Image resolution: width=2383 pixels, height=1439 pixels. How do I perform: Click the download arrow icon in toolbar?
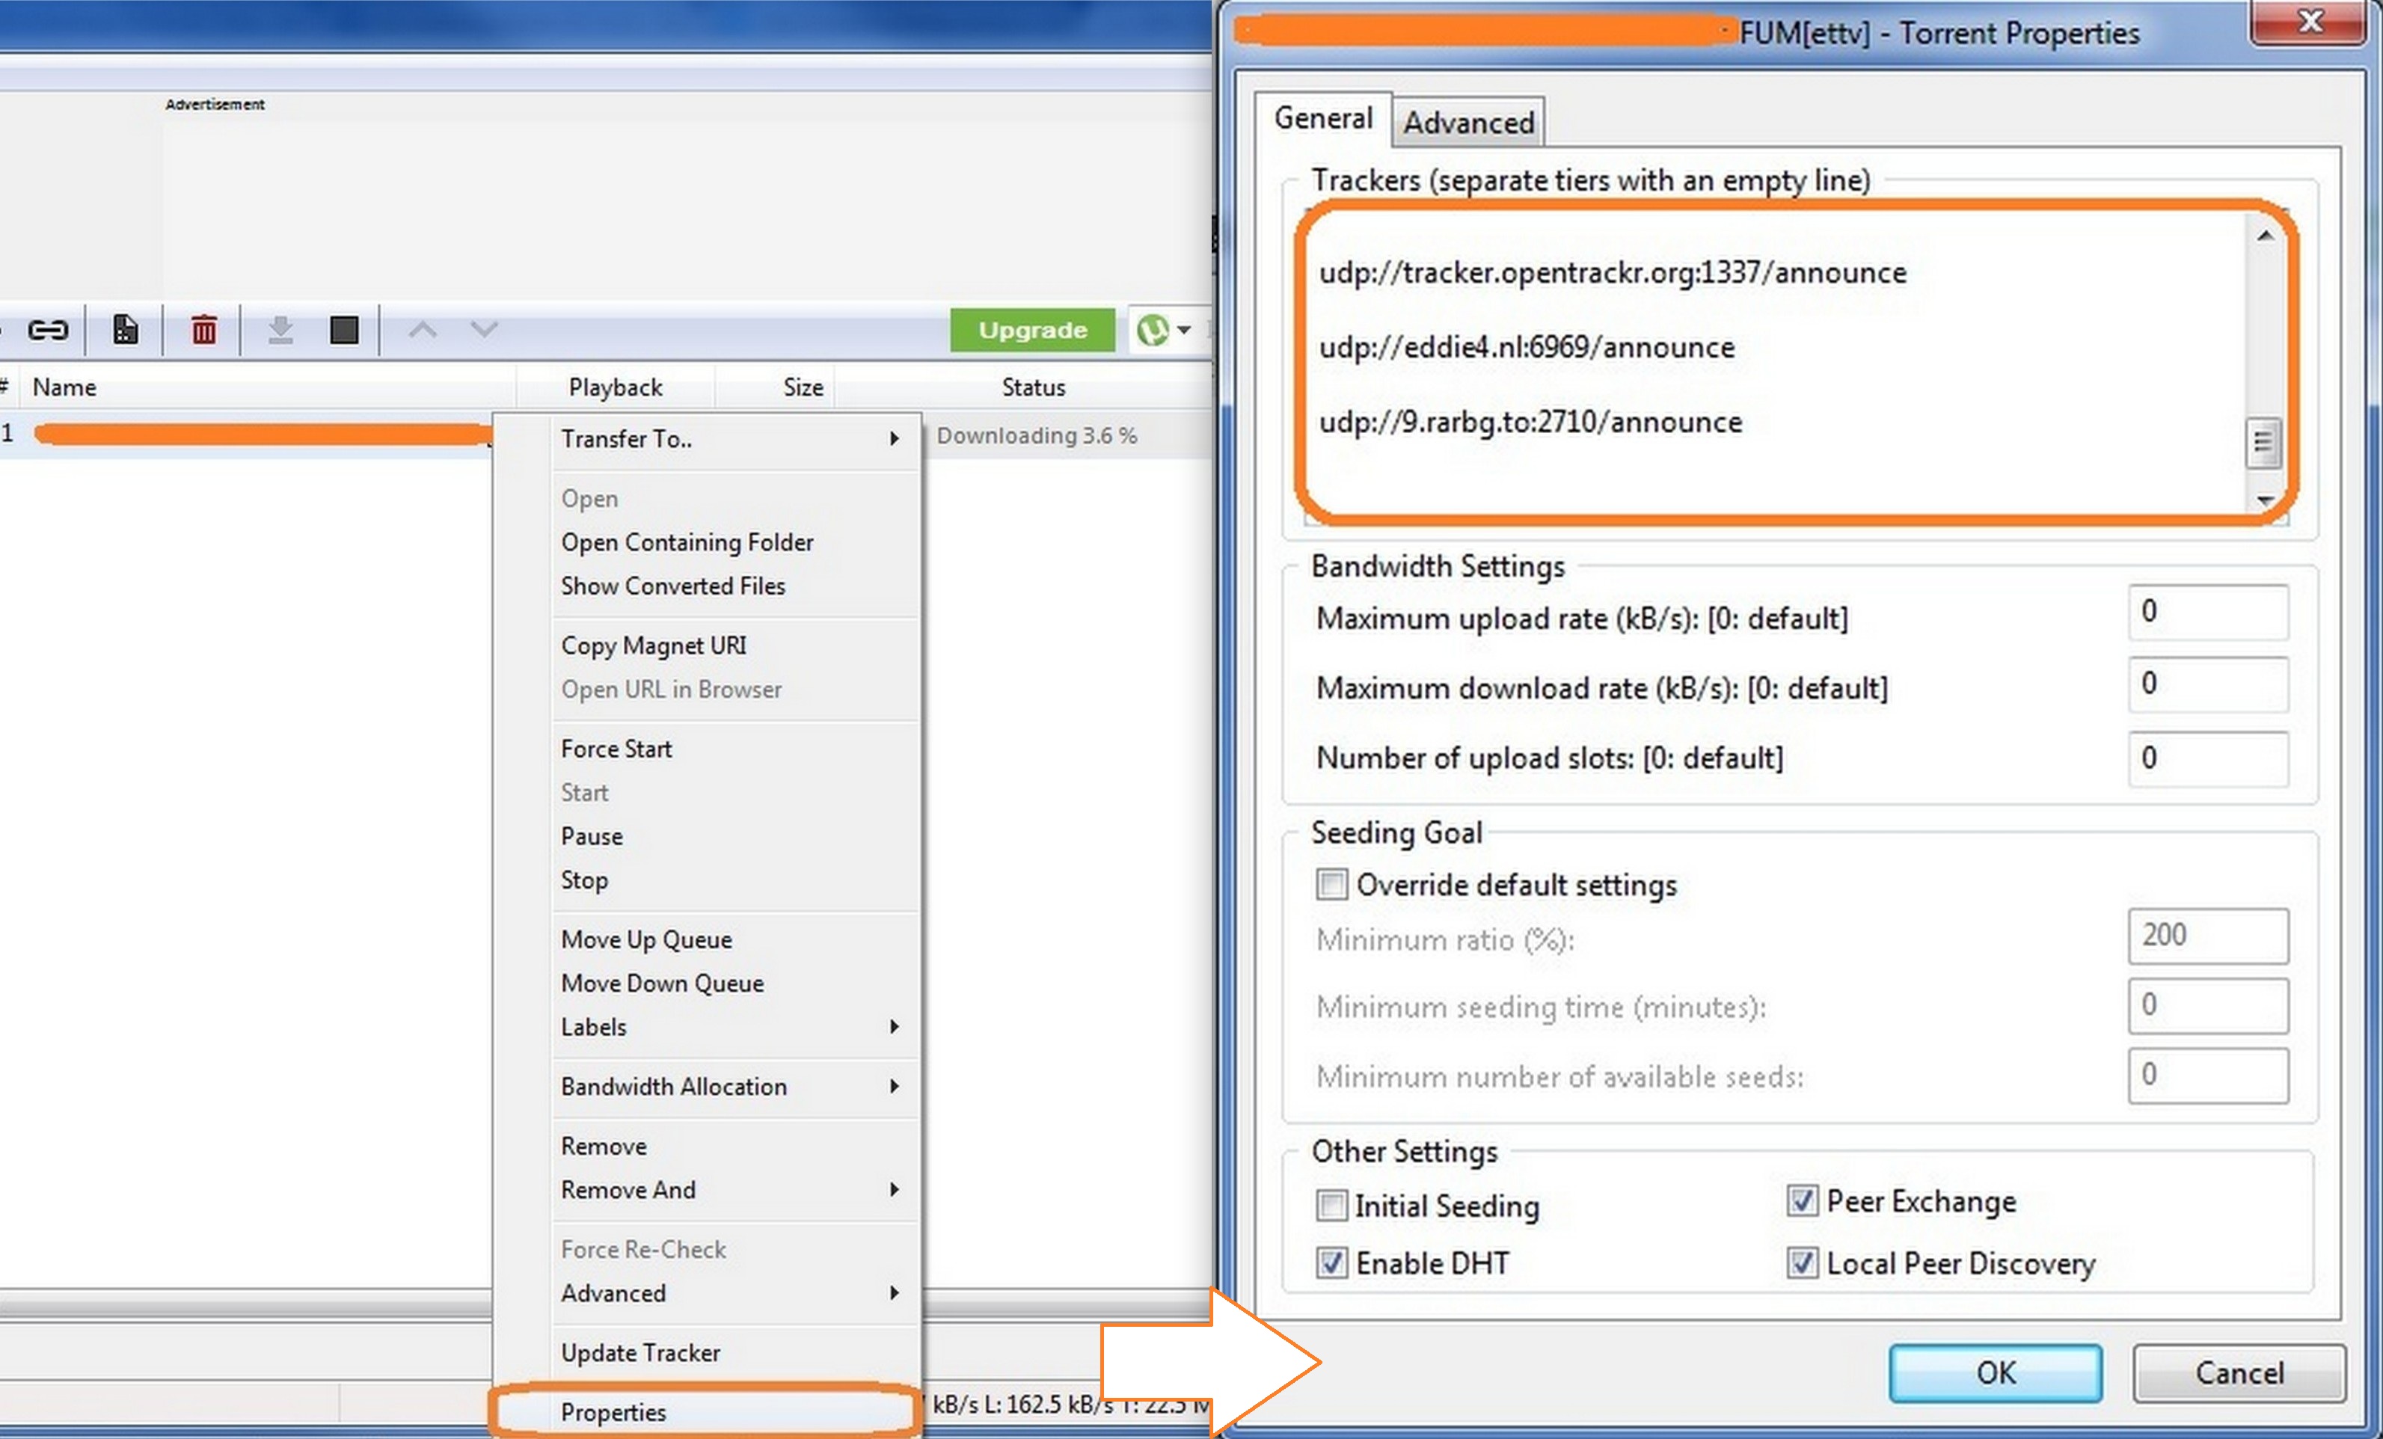coord(277,327)
